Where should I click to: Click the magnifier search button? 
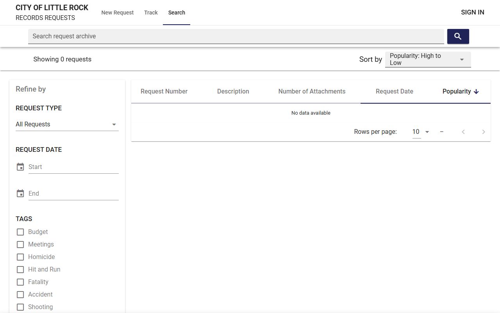[x=458, y=36]
